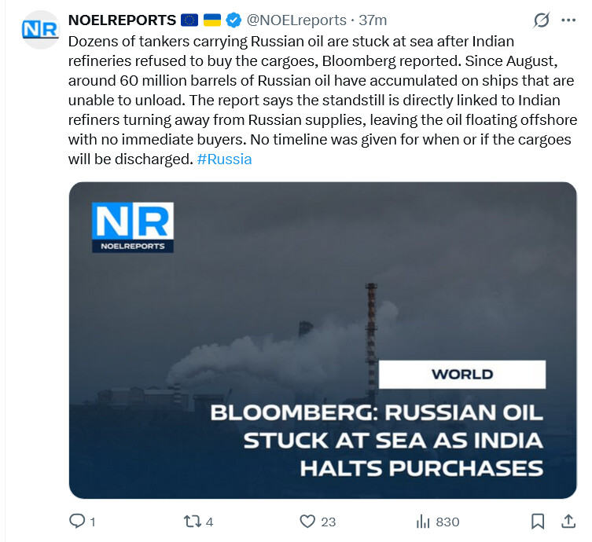Bookmark this post
This screenshot has height=542, width=592.
coord(538,521)
